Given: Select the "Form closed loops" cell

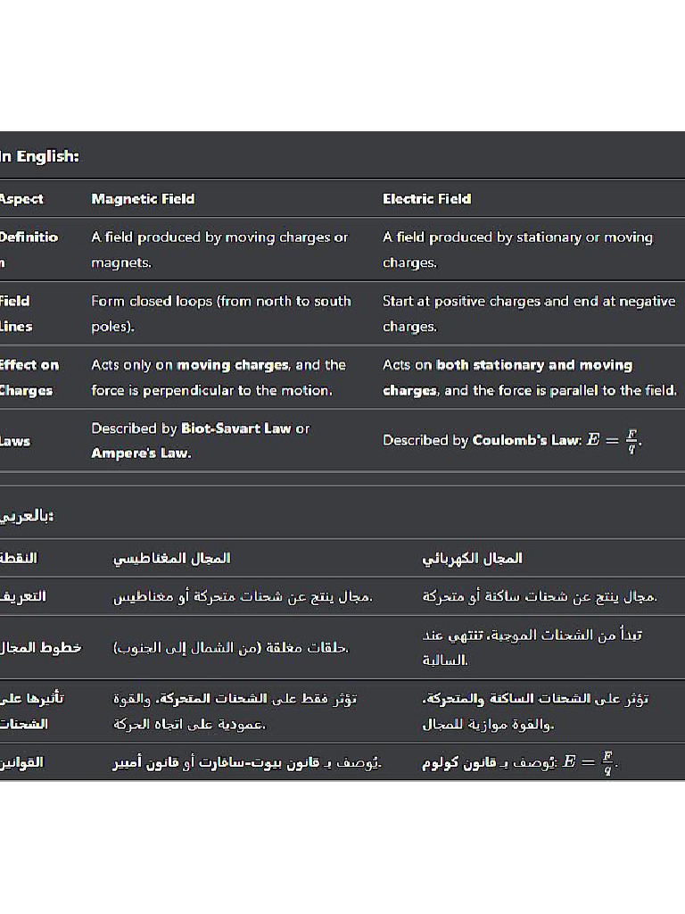Looking at the screenshot, I should point(220,313).
